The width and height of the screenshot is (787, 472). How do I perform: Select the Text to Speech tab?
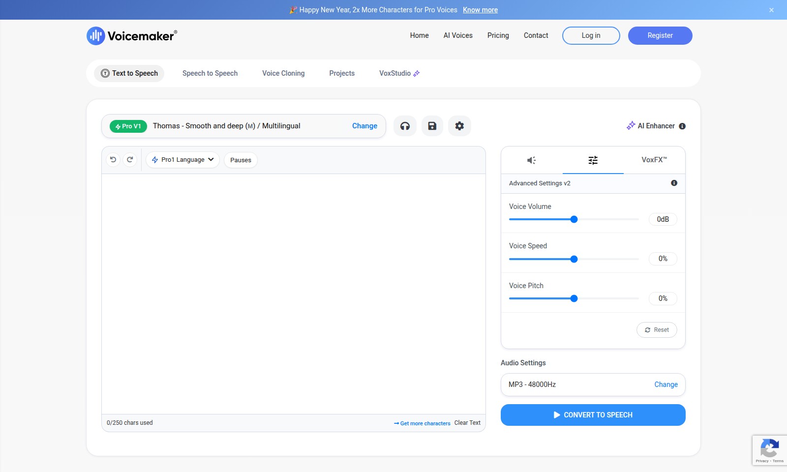pyautogui.click(x=129, y=73)
